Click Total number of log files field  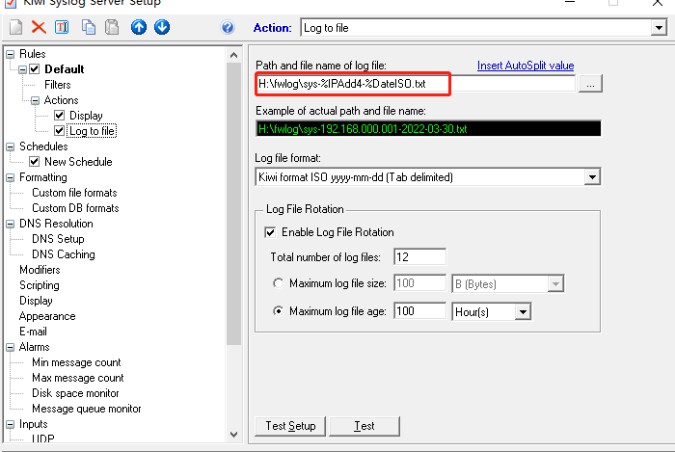pyautogui.click(x=419, y=257)
